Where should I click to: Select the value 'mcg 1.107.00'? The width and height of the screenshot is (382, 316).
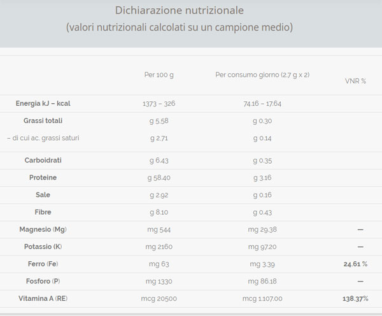262,299
